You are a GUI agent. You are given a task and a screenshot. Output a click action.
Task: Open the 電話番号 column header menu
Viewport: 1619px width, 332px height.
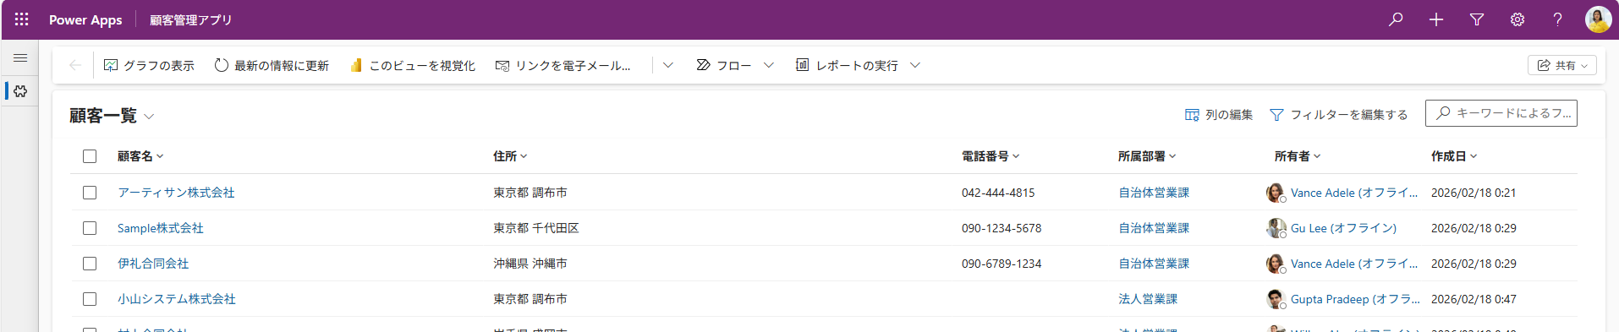point(991,156)
